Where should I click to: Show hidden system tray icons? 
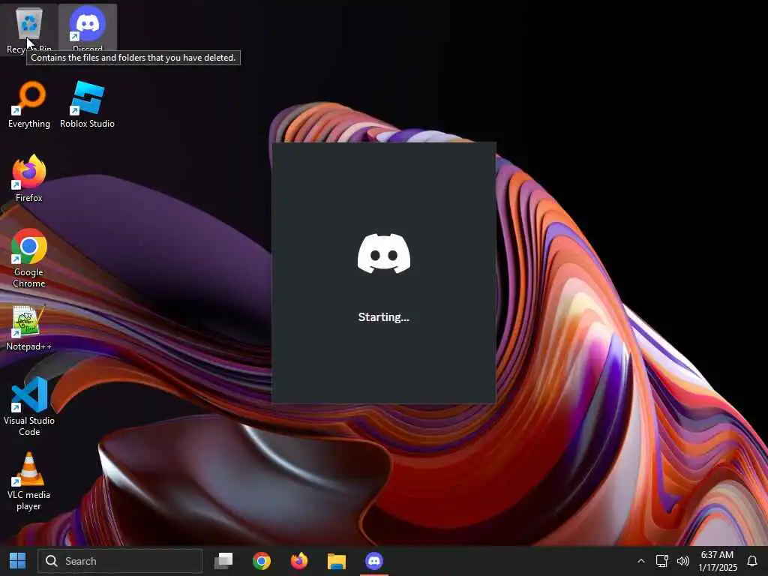pos(640,561)
